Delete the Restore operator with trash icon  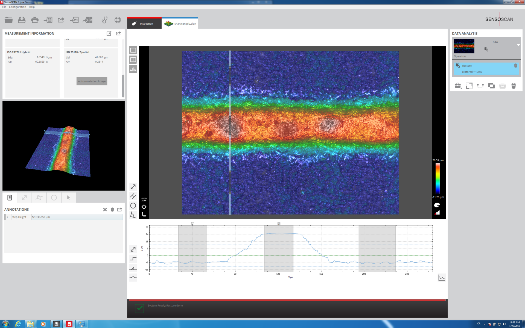(515, 66)
